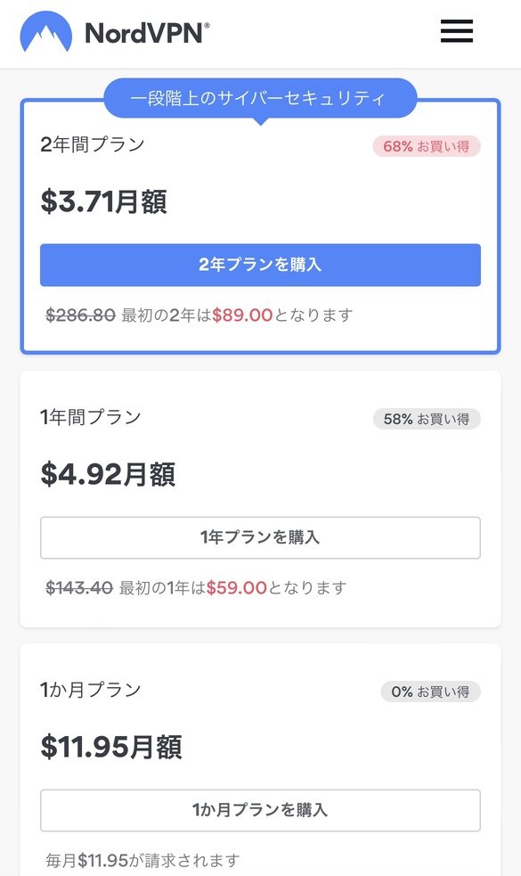Screen dimensions: 521x876
Task: Click the $11.95月額 price
Action: (x=111, y=747)
